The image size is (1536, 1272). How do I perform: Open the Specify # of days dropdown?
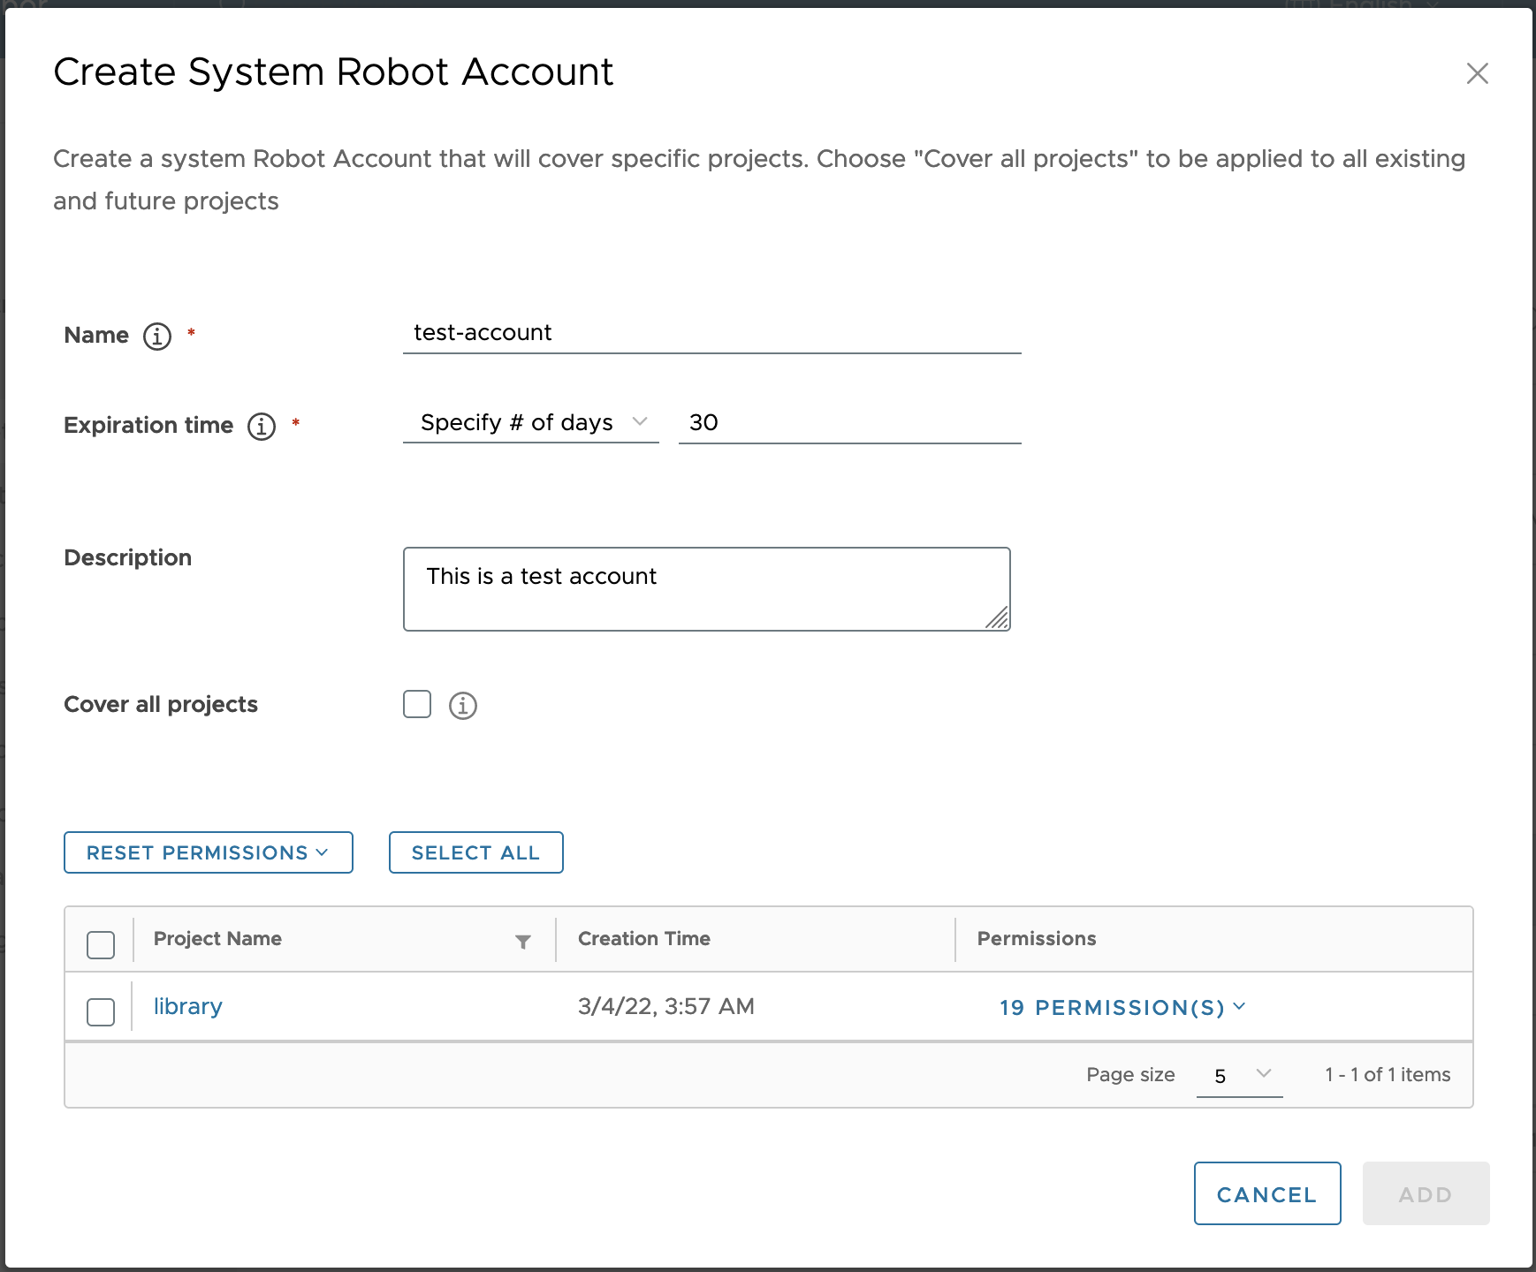[530, 422]
